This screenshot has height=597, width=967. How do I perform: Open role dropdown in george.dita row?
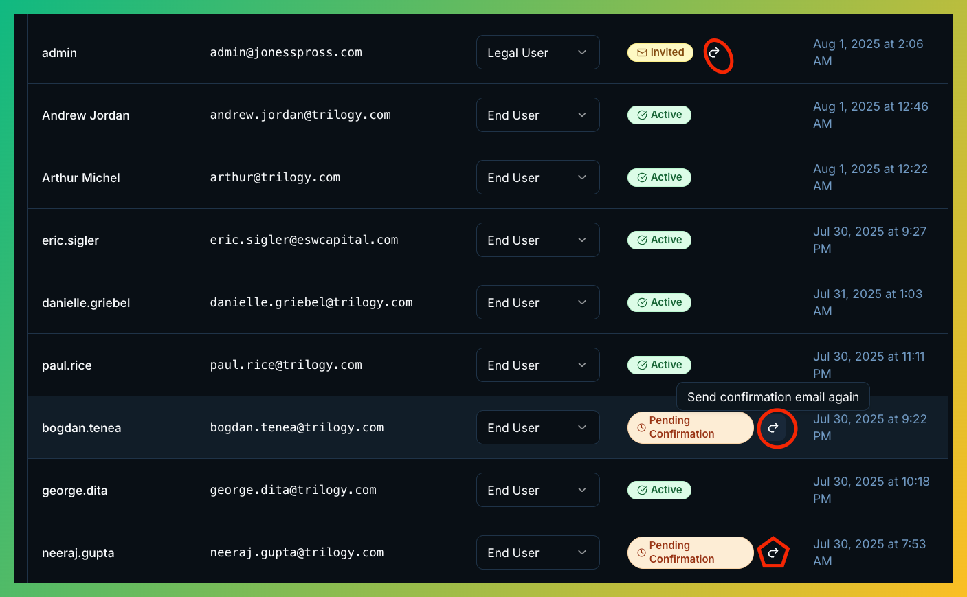537,491
